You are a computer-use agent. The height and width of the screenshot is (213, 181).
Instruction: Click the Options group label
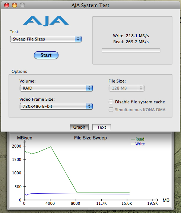pyautogui.click(x=19, y=71)
